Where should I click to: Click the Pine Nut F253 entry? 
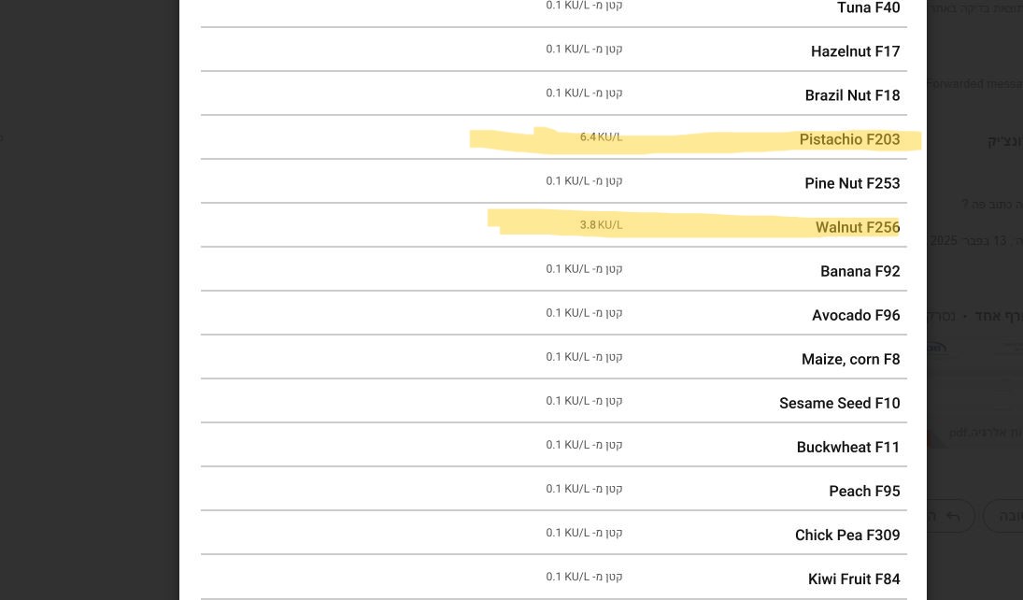tap(852, 184)
